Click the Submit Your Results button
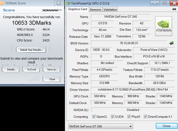The height and width of the screenshot is (131, 178). point(31,50)
